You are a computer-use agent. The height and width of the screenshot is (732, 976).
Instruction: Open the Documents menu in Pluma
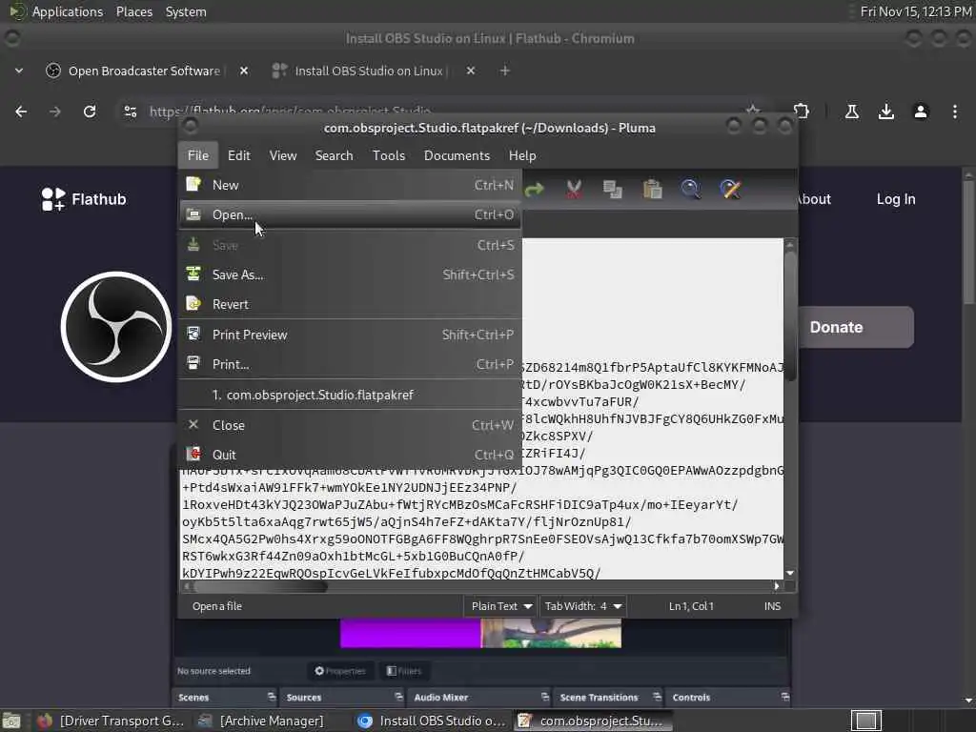click(457, 155)
